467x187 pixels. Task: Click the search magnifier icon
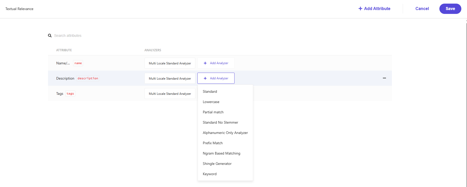pyautogui.click(x=50, y=36)
